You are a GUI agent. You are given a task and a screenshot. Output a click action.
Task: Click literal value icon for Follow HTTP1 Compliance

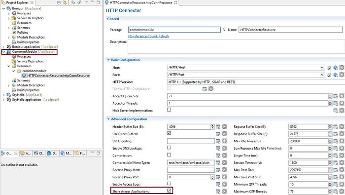tap(211, 89)
